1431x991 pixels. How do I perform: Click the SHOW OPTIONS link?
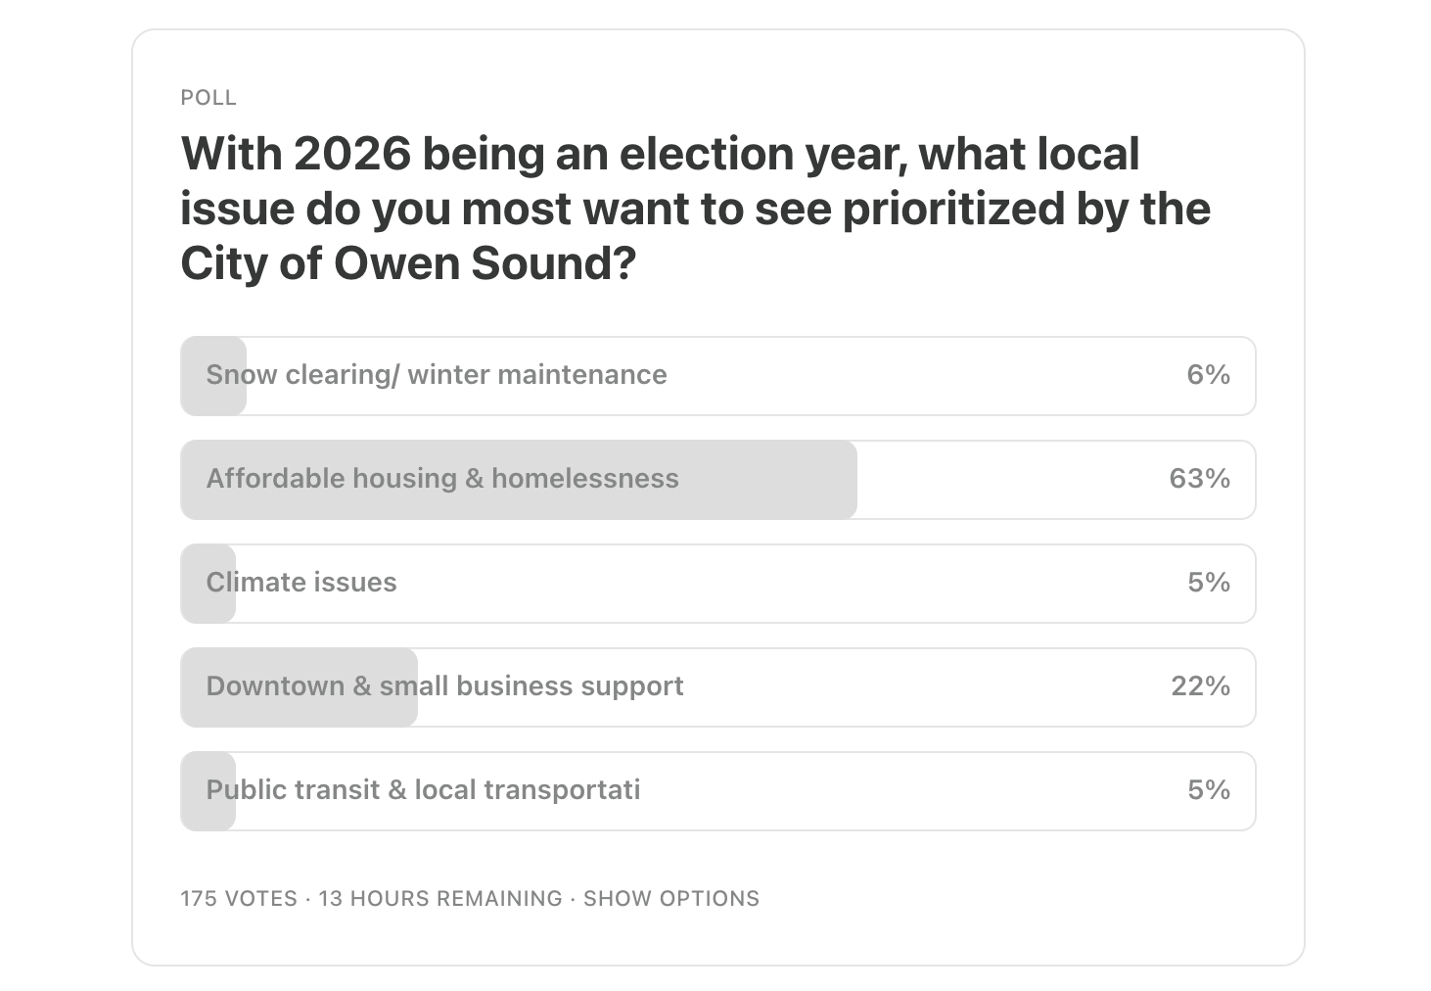671,899
